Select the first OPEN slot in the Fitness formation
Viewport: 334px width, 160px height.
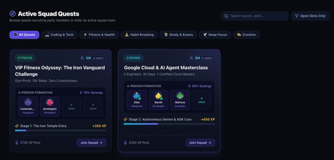[x=71, y=106]
